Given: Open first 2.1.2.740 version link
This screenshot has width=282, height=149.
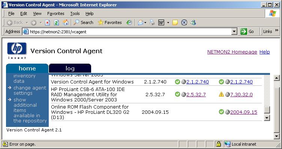Looking at the screenshot, I should [x=198, y=82].
